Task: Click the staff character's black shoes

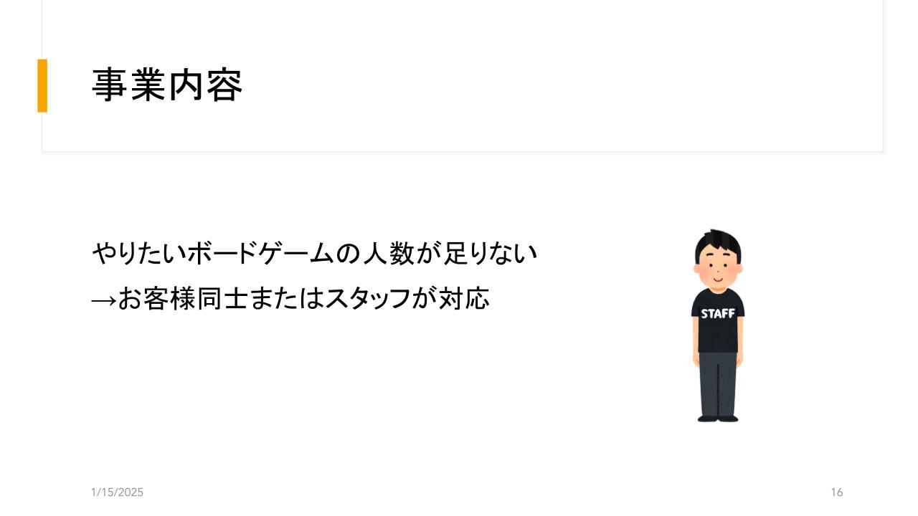Action: (718, 418)
